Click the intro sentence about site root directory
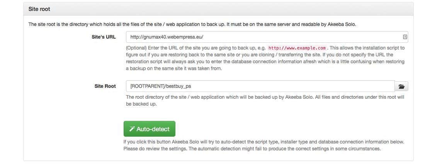This screenshot has width=425, height=165. (192, 24)
